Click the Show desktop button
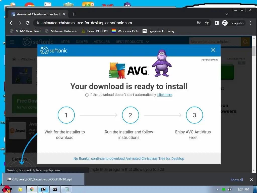The image size is (257, 193). click(255, 189)
